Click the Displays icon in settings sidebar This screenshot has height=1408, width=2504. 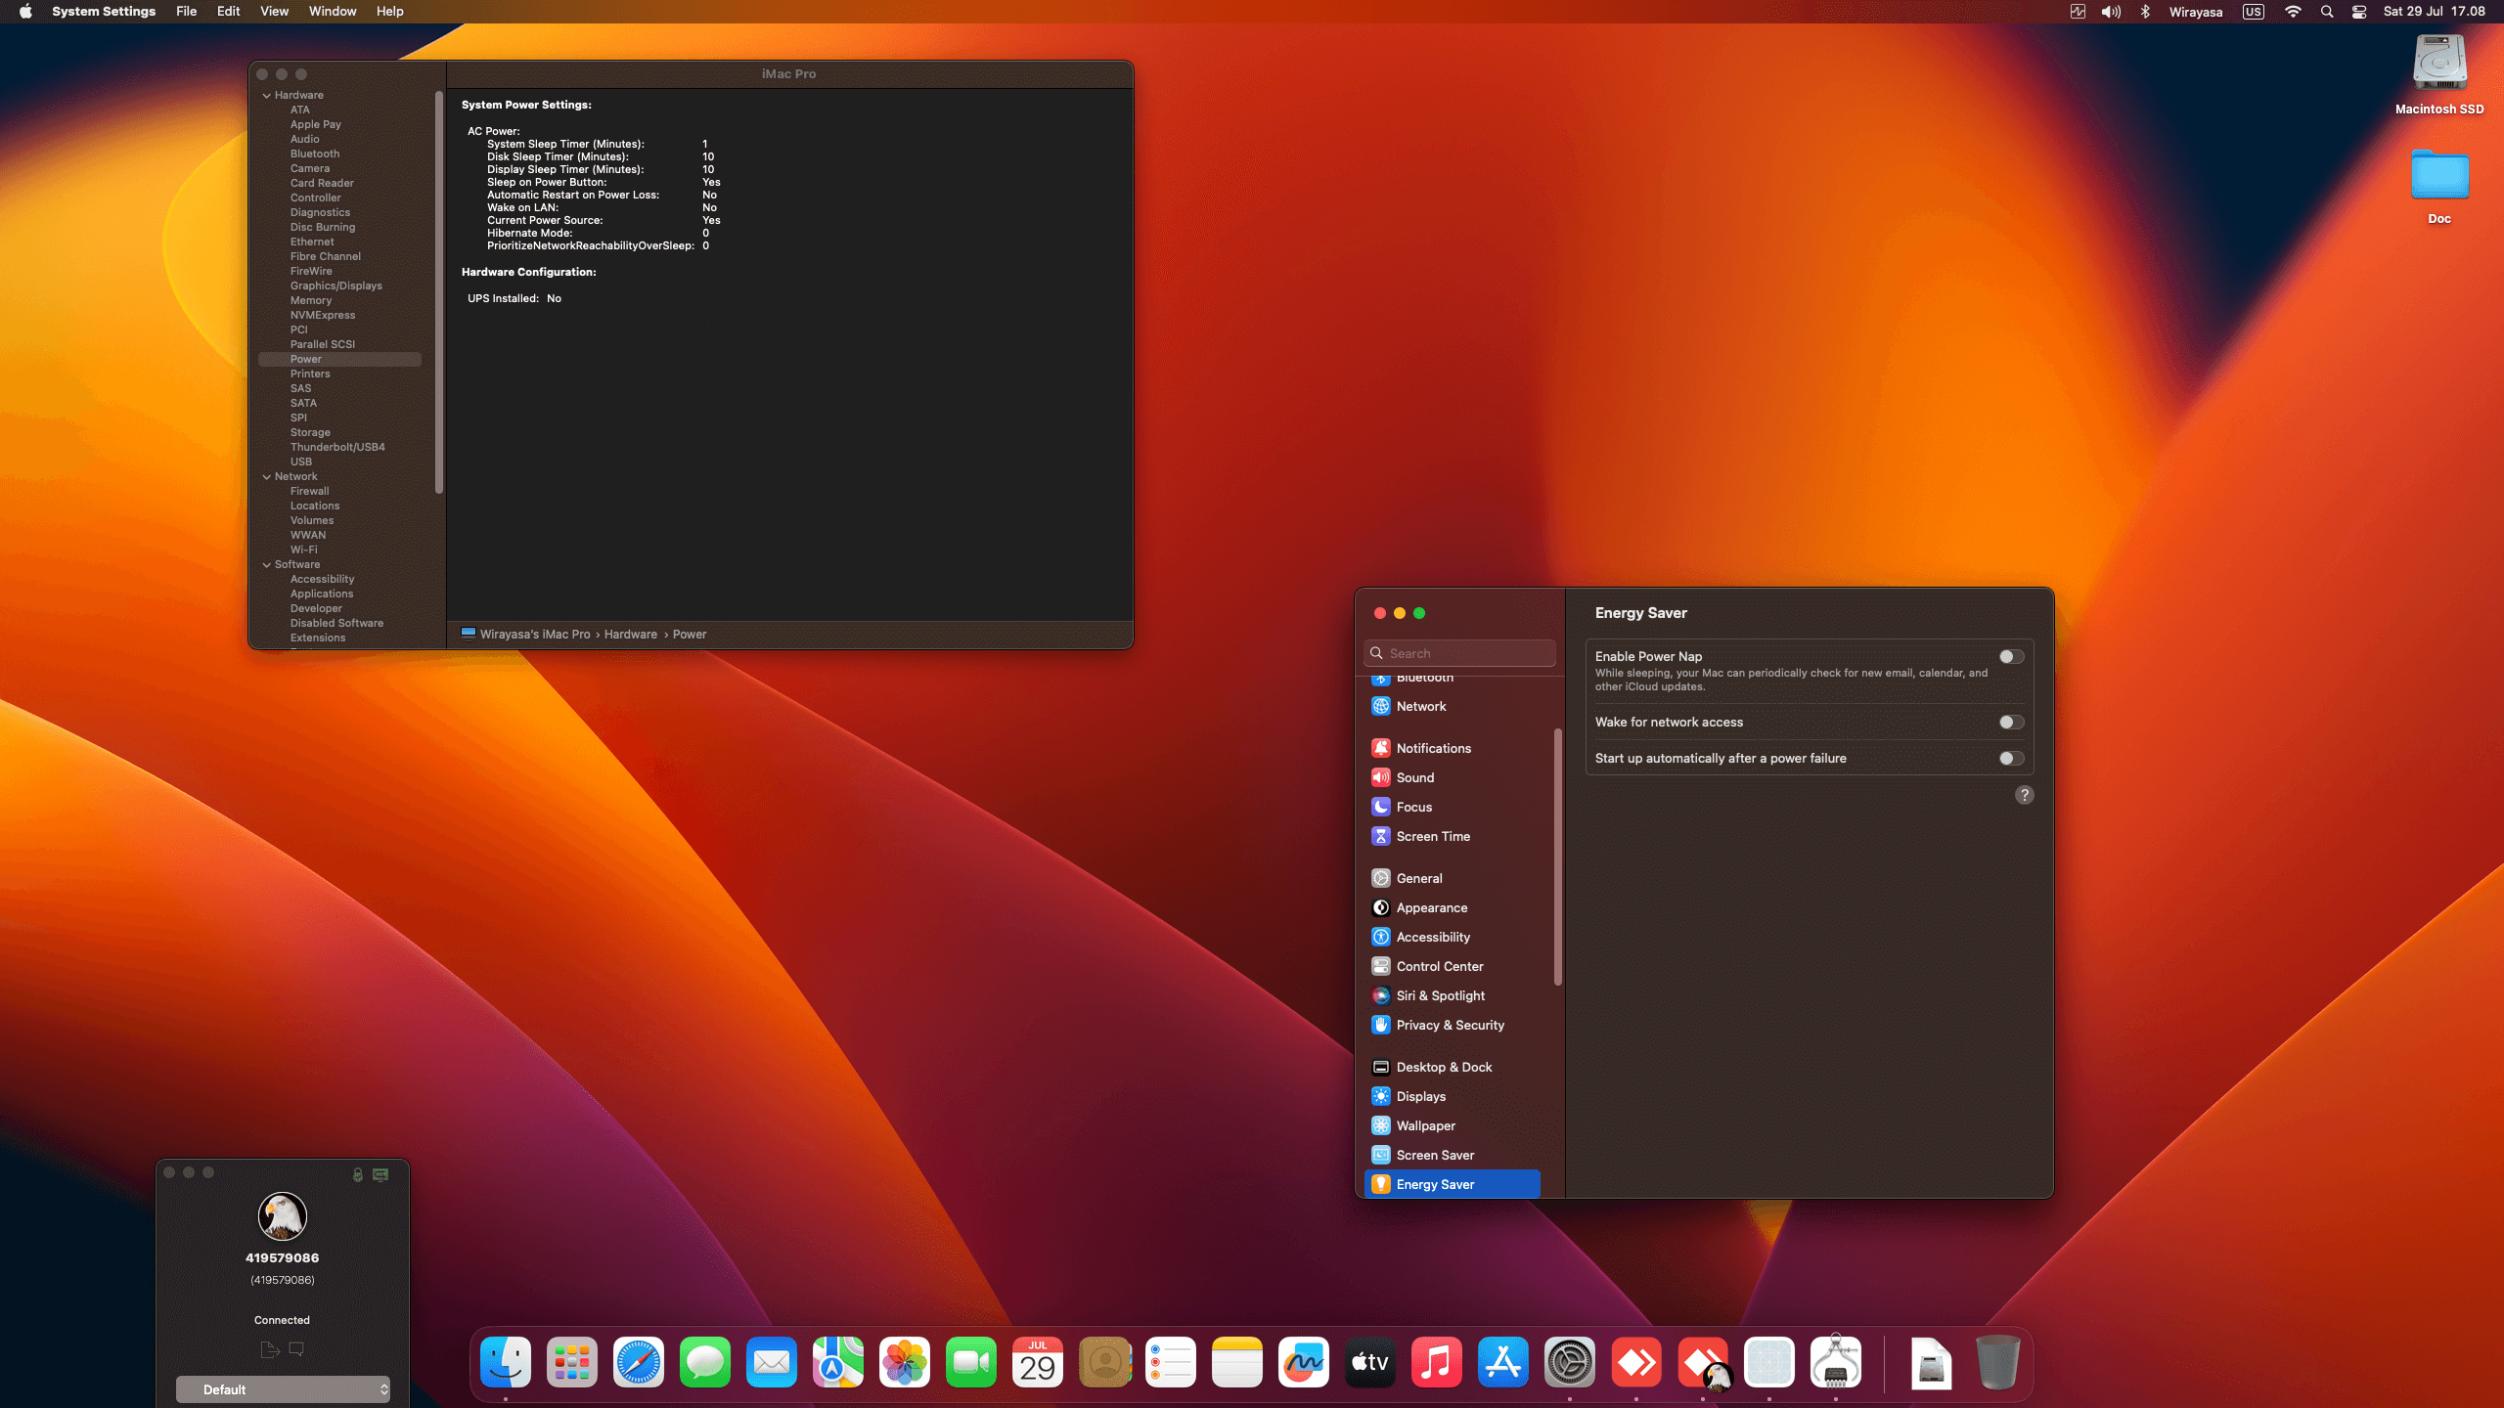1381,1096
